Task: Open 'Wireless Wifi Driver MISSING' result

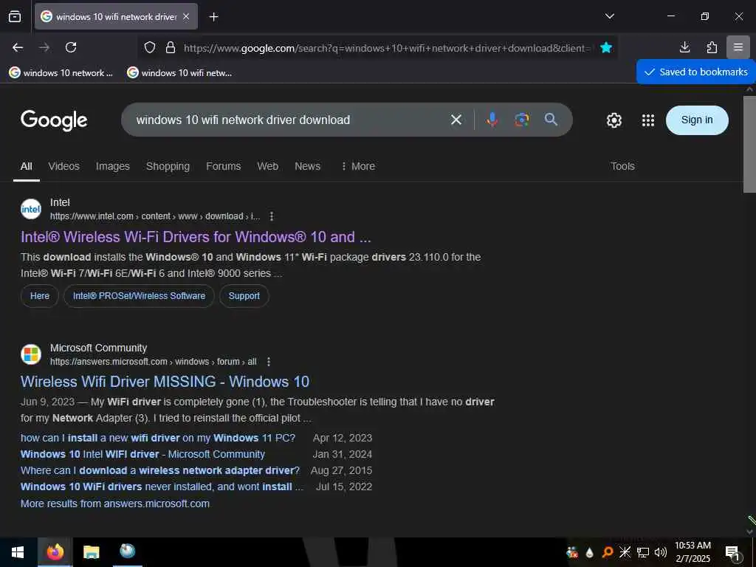Action: [x=165, y=382]
